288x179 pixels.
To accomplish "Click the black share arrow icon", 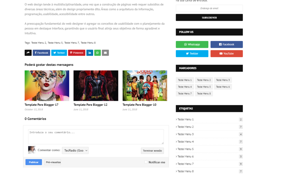I will pos(28,53).
